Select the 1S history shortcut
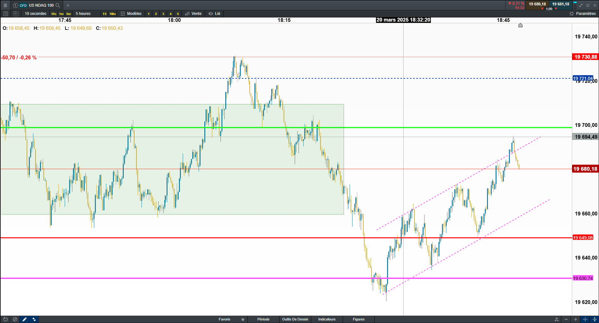Screen dimensions: 599x323 (104, 14)
